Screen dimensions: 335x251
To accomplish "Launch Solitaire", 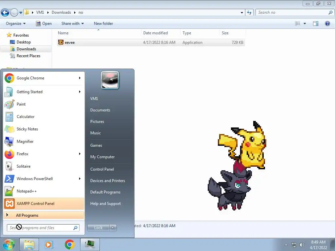I will coord(44,166).
